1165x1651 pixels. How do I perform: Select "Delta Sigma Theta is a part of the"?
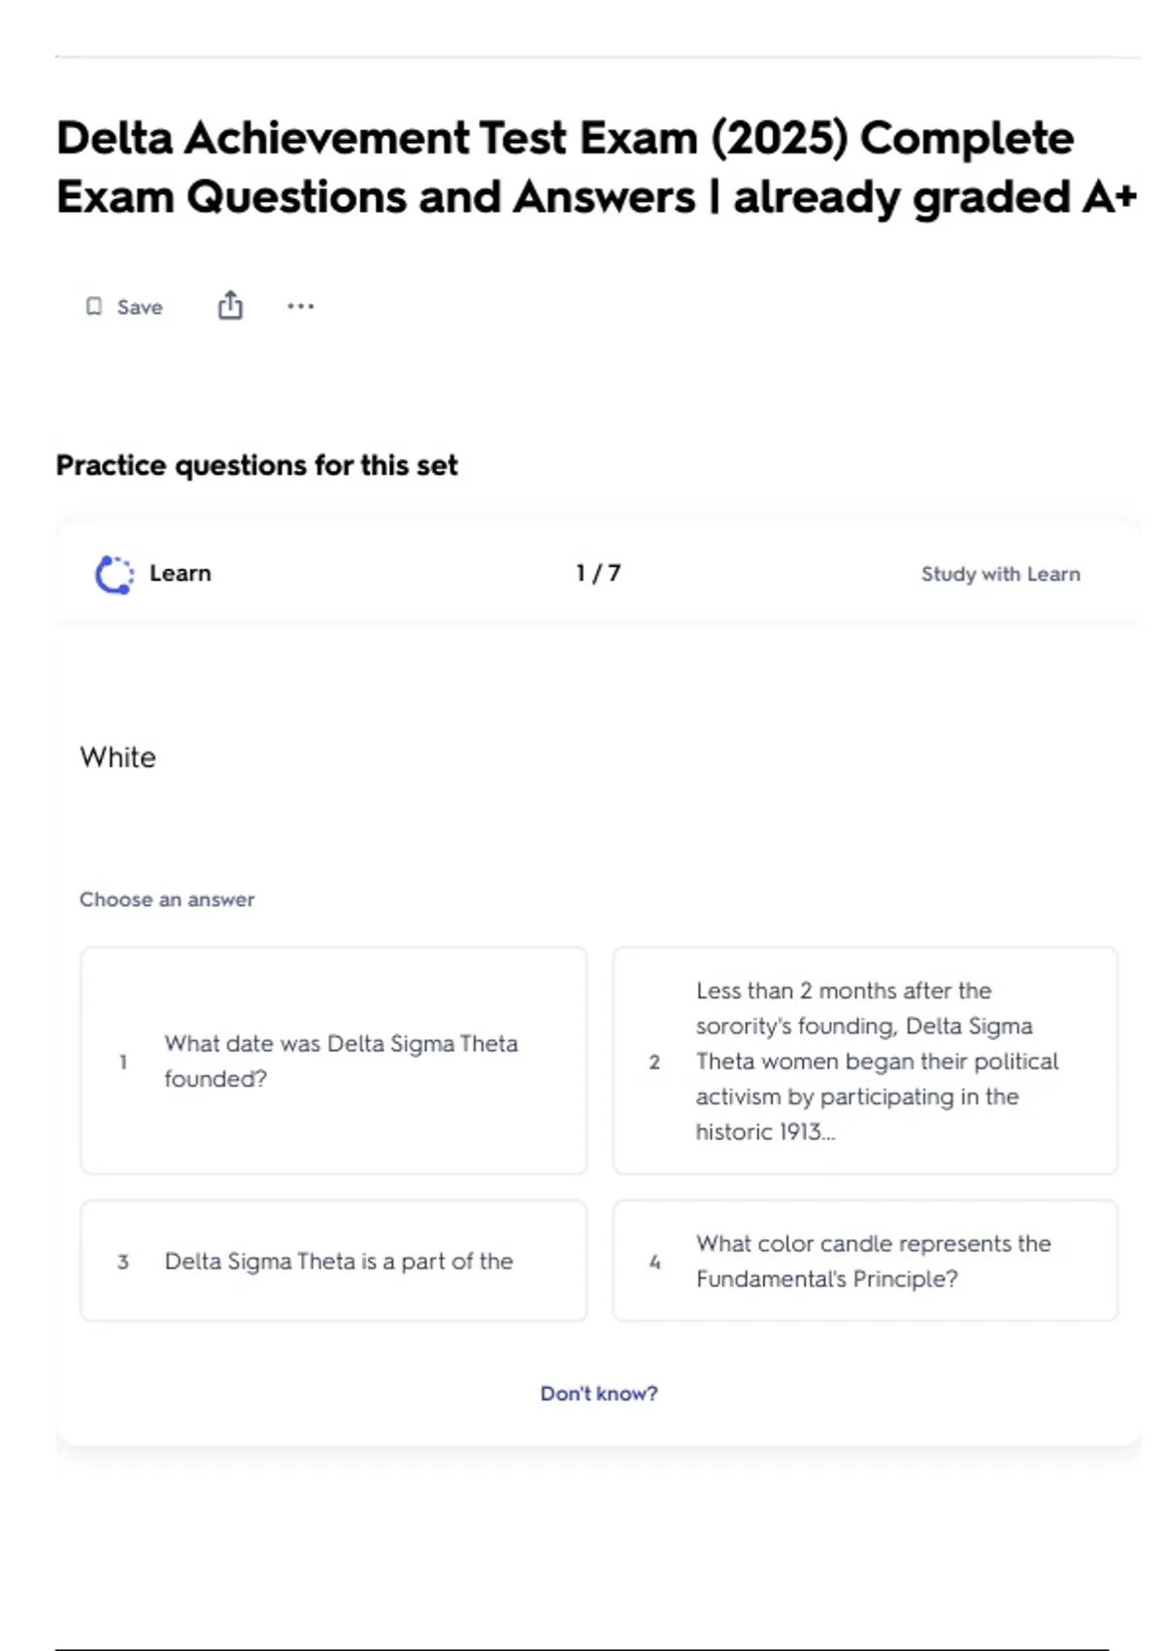339,1261
